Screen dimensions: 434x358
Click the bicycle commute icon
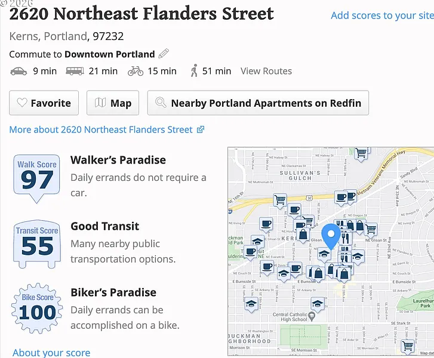(136, 71)
